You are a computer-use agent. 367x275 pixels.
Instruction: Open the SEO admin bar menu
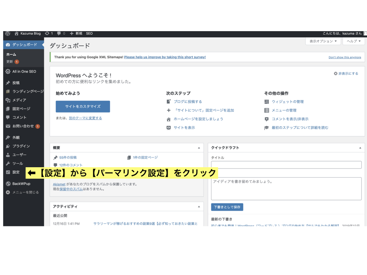(89, 33)
